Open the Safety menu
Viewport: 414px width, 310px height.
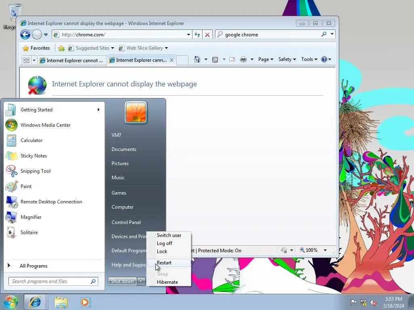tap(287, 59)
